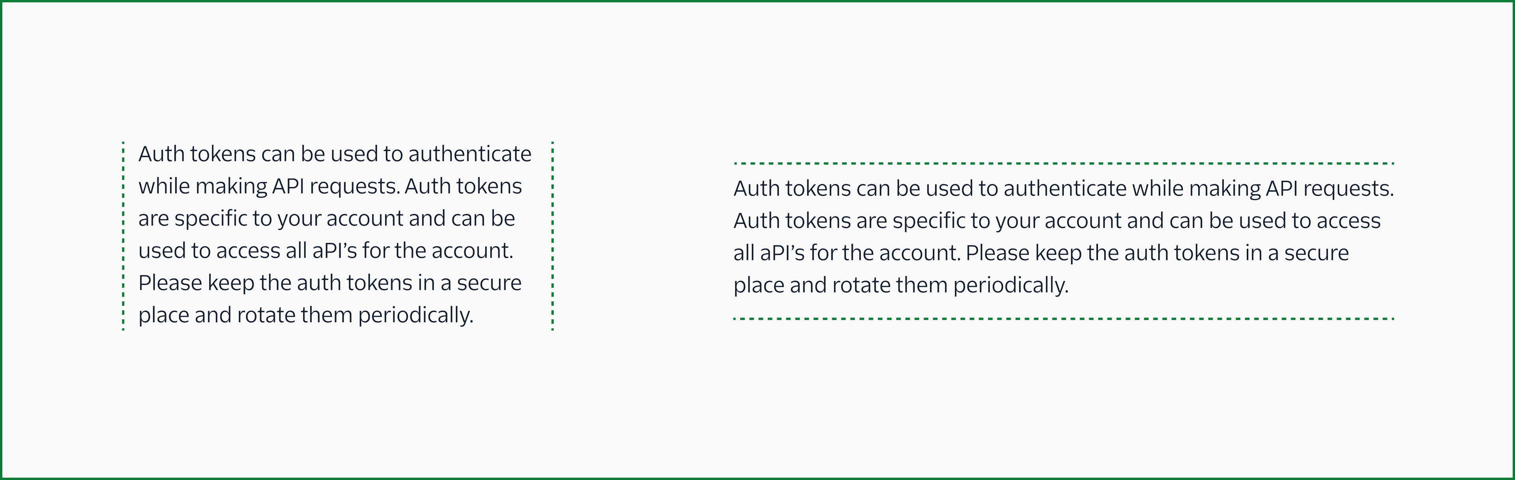Click the left vertical dotted border line
This screenshot has width=1515, height=480.
pyautogui.click(x=123, y=236)
